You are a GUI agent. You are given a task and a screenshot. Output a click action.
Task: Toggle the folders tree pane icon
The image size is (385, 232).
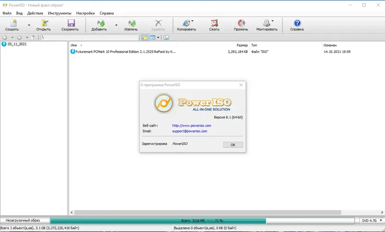click(x=145, y=38)
